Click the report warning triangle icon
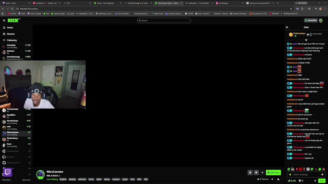The height and width of the screenshot is (184, 328). [x=278, y=179]
